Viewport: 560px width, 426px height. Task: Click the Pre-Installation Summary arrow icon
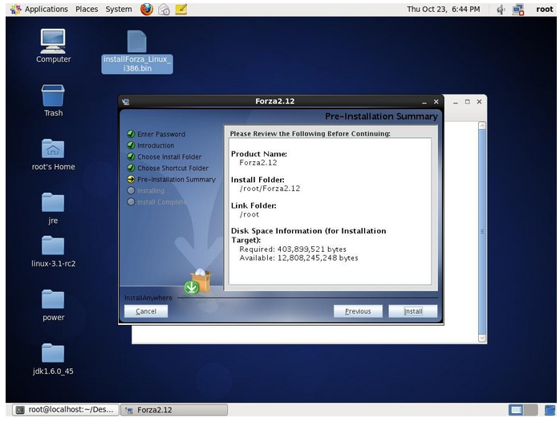pyautogui.click(x=131, y=179)
